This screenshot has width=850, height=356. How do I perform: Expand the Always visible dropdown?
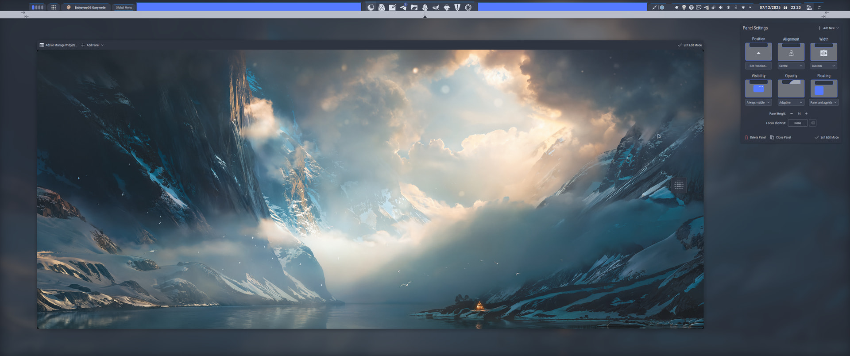pos(758,103)
